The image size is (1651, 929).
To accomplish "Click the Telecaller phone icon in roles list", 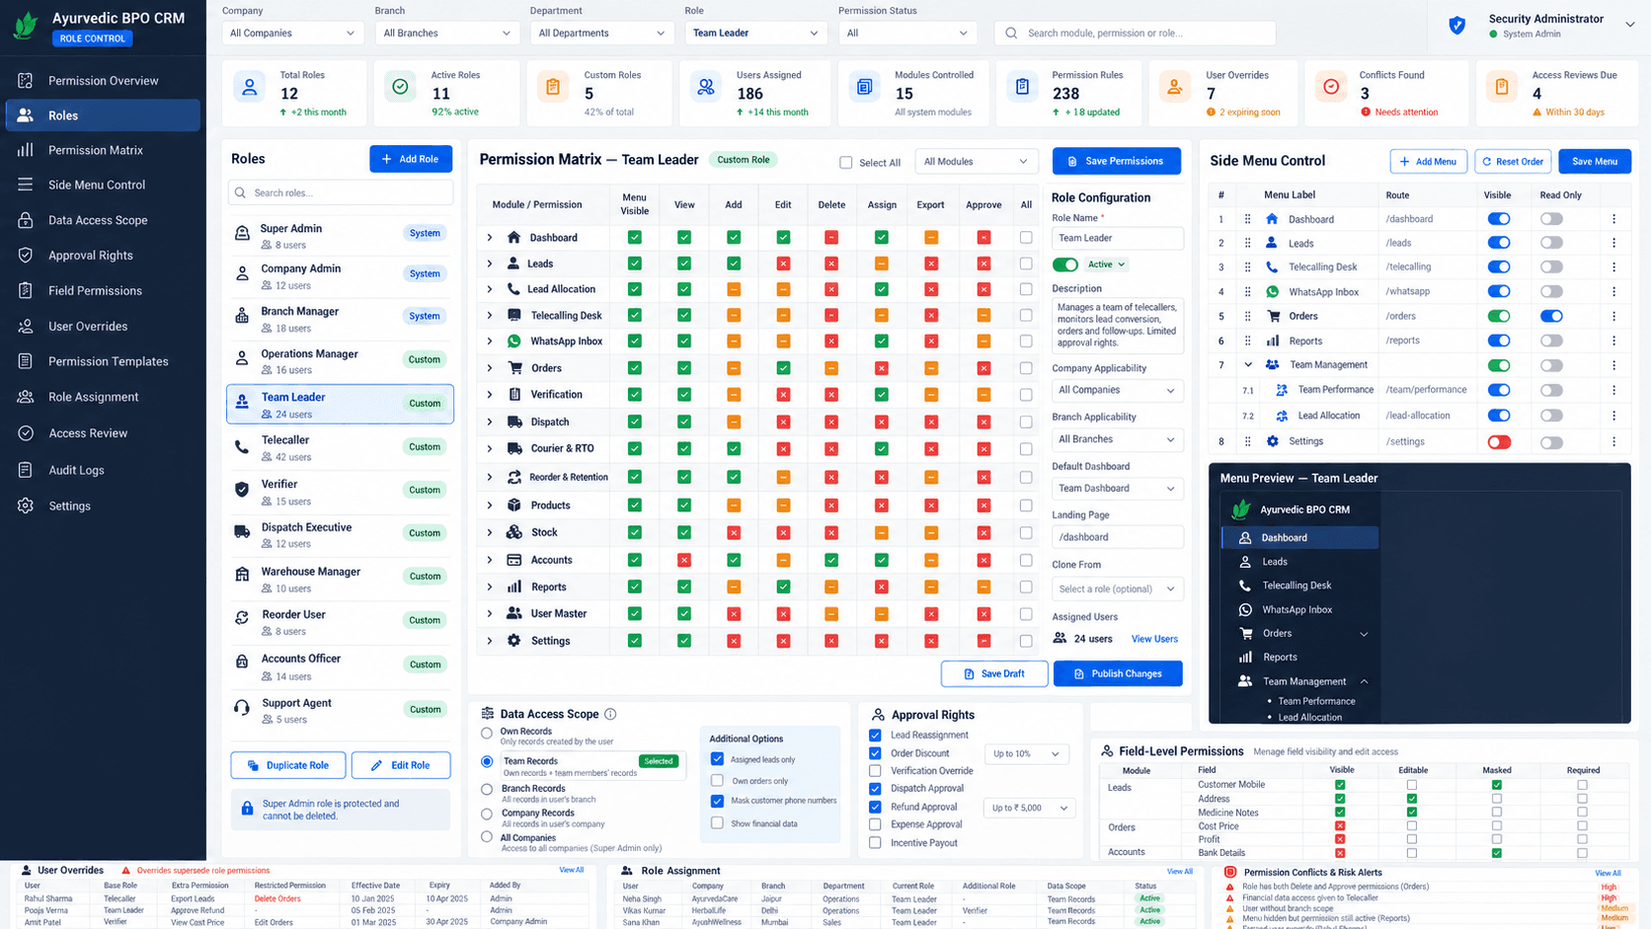I will [242, 447].
